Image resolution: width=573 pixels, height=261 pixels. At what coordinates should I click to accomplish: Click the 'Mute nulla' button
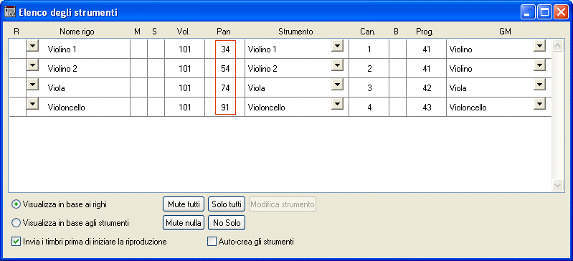click(184, 222)
